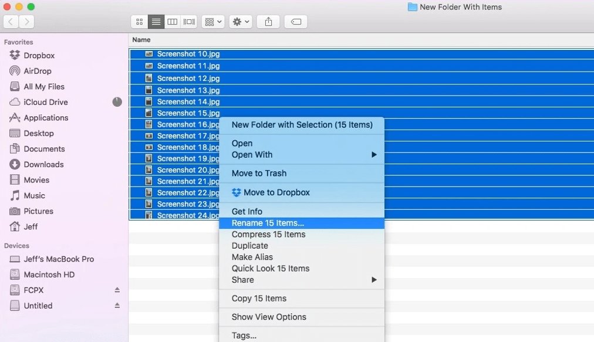This screenshot has width=594, height=342.
Task: Choose Duplicate from context menu
Action: coord(302,246)
